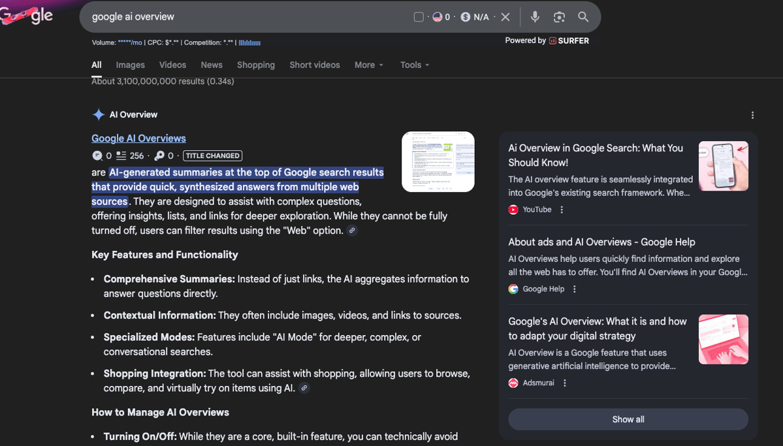Screen dimensions: 783x446
Task: Expand the More dropdown
Action: pyautogui.click(x=369, y=65)
